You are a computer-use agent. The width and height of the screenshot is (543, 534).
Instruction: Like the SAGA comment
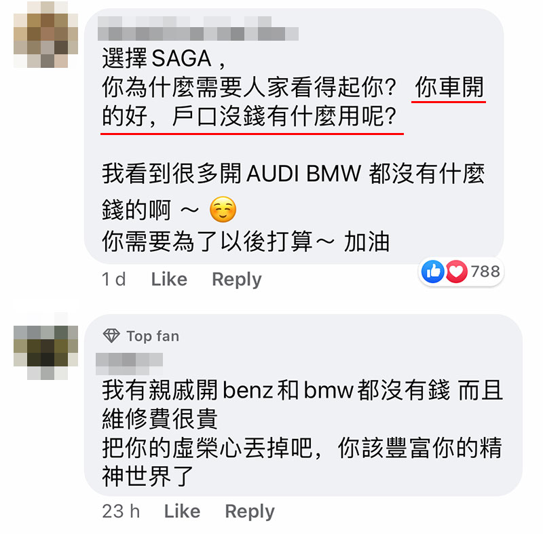pos(169,280)
